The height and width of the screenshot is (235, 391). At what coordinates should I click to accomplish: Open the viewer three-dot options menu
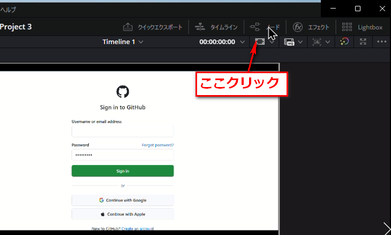(x=381, y=42)
